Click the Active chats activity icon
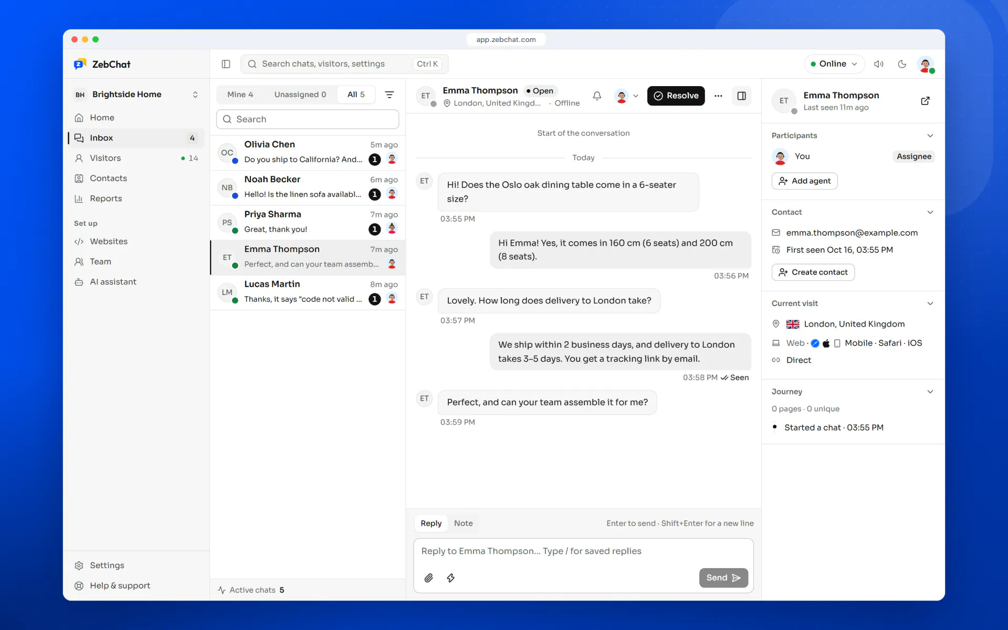Viewport: 1008px width, 630px height. tap(222, 590)
